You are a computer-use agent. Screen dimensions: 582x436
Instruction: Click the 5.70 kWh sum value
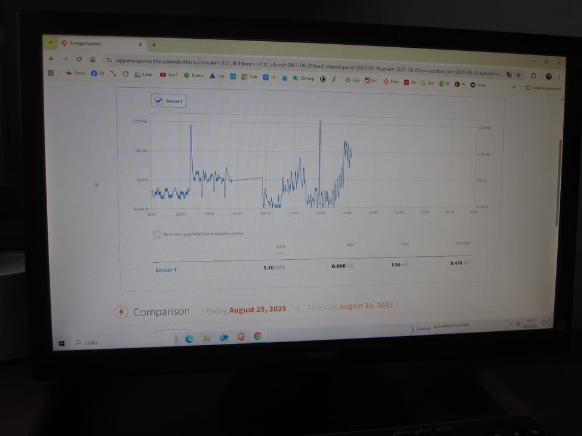click(x=274, y=267)
